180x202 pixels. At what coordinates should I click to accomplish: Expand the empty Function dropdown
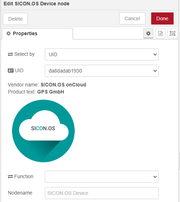click(x=102, y=177)
